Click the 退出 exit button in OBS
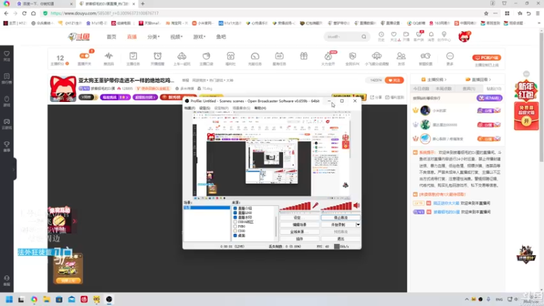Image resolution: width=544 pixels, height=306 pixels. coord(341,239)
